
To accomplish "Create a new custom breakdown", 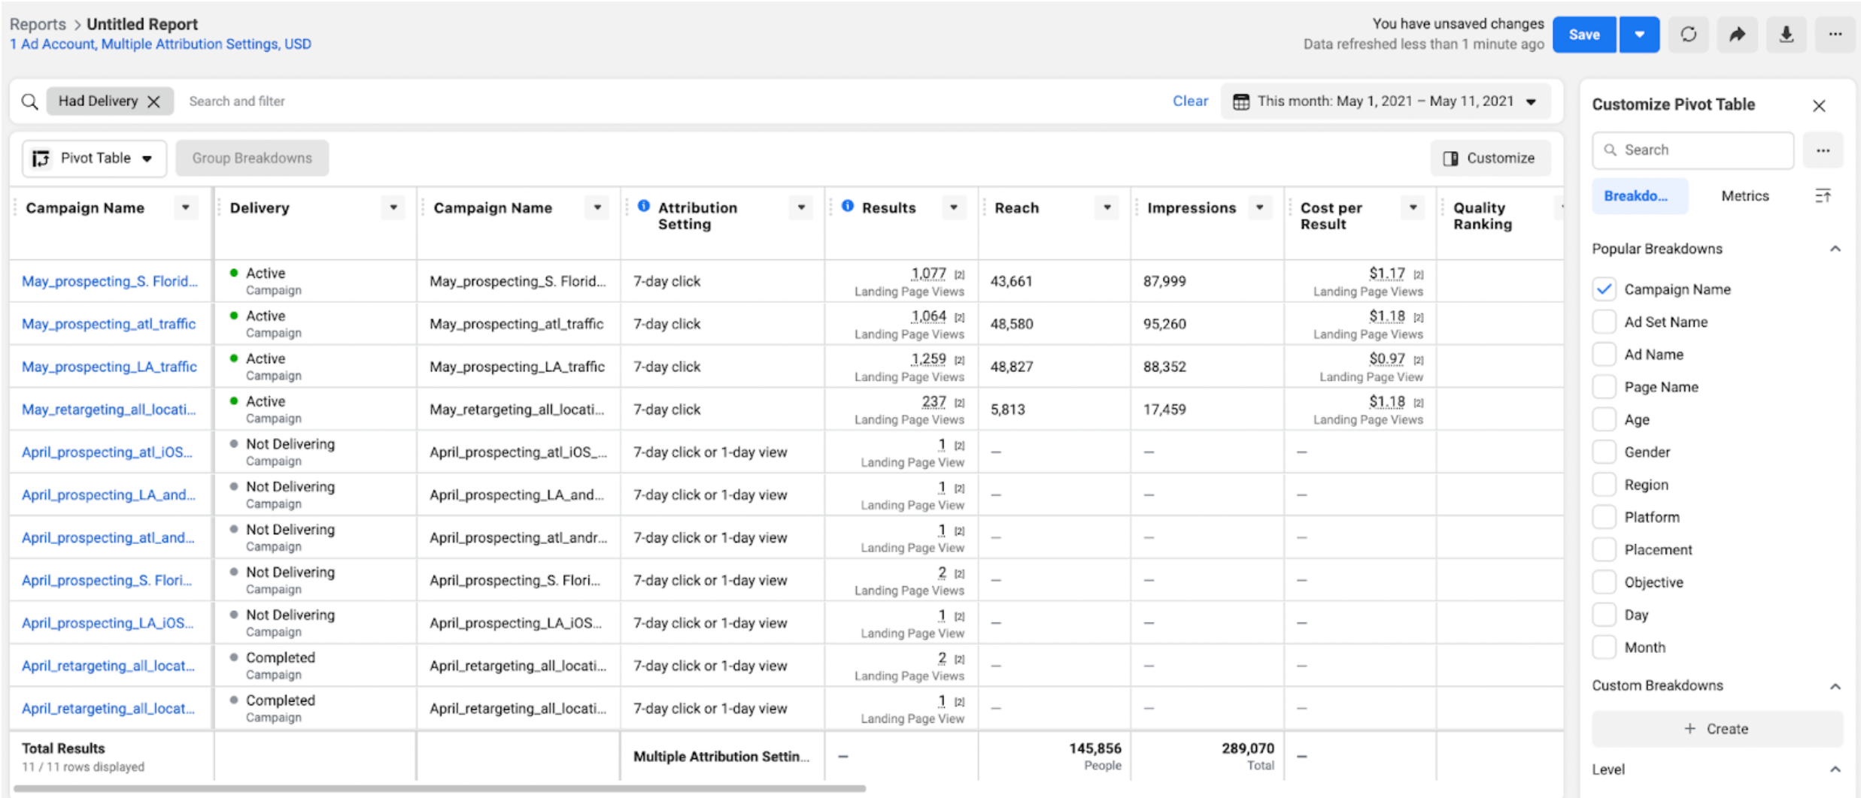I will (1717, 728).
